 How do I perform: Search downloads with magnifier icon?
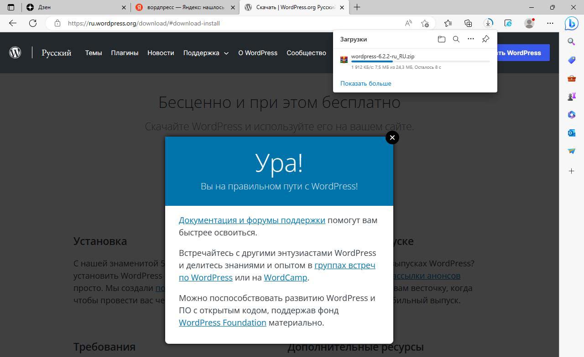[456, 39]
